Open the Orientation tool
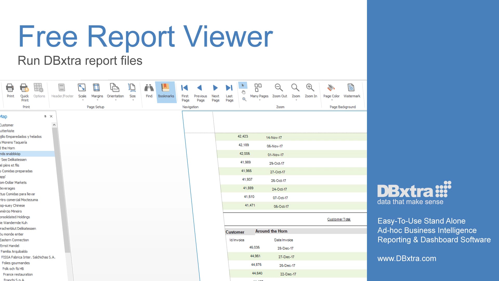Screen dimensions: 499x281 pos(115,91)
